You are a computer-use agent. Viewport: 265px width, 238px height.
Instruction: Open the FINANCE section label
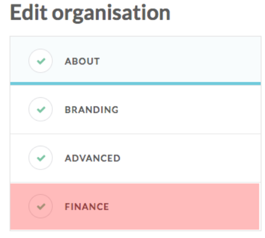pos(87,207)
